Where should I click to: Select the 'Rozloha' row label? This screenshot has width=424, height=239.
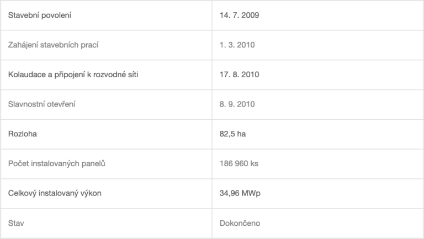[23, 134]
